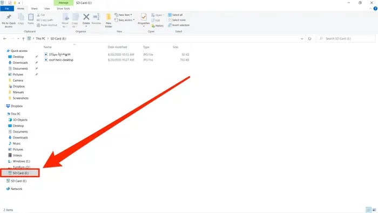Select This PC in navigation pane
Image resolution: width=378 pixels, height=213 pixels.
coord(16,114)
